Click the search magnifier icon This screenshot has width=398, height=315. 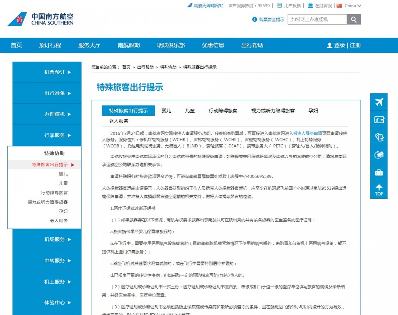pyautogui.click(x=354, y=19)
